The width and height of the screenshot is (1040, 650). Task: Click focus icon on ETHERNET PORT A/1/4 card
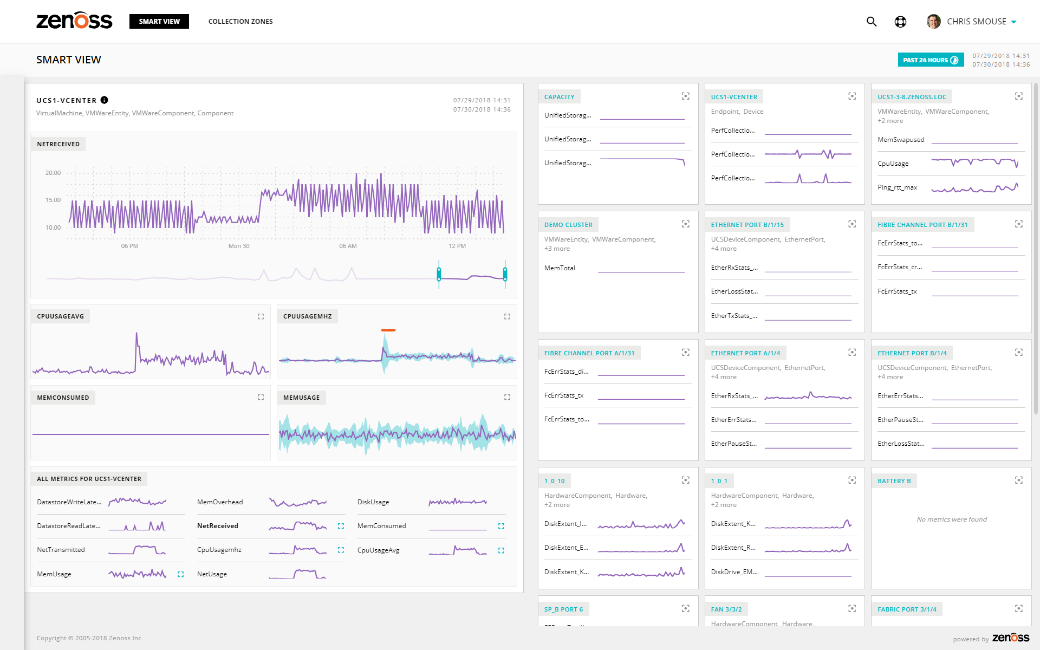[x=852, y=353]
